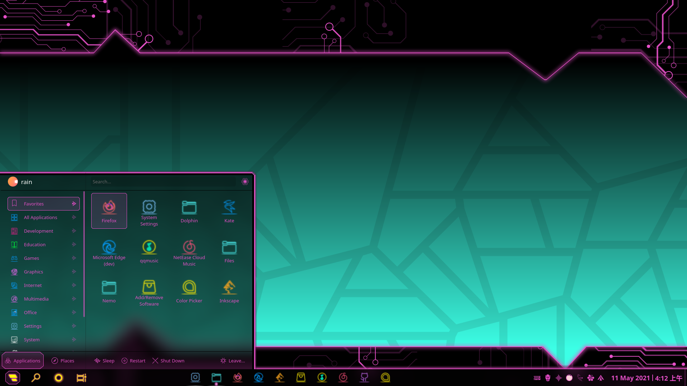This screenshot has width=687, height=386.
Task: Expand the Games category
Action: point(44,258)
